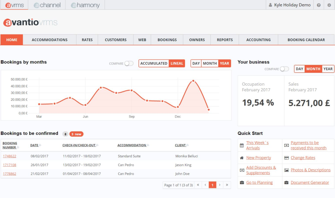335x198 pixels.
Task: Sort the table by Booking Number column
Action: (x=10, y=145)
